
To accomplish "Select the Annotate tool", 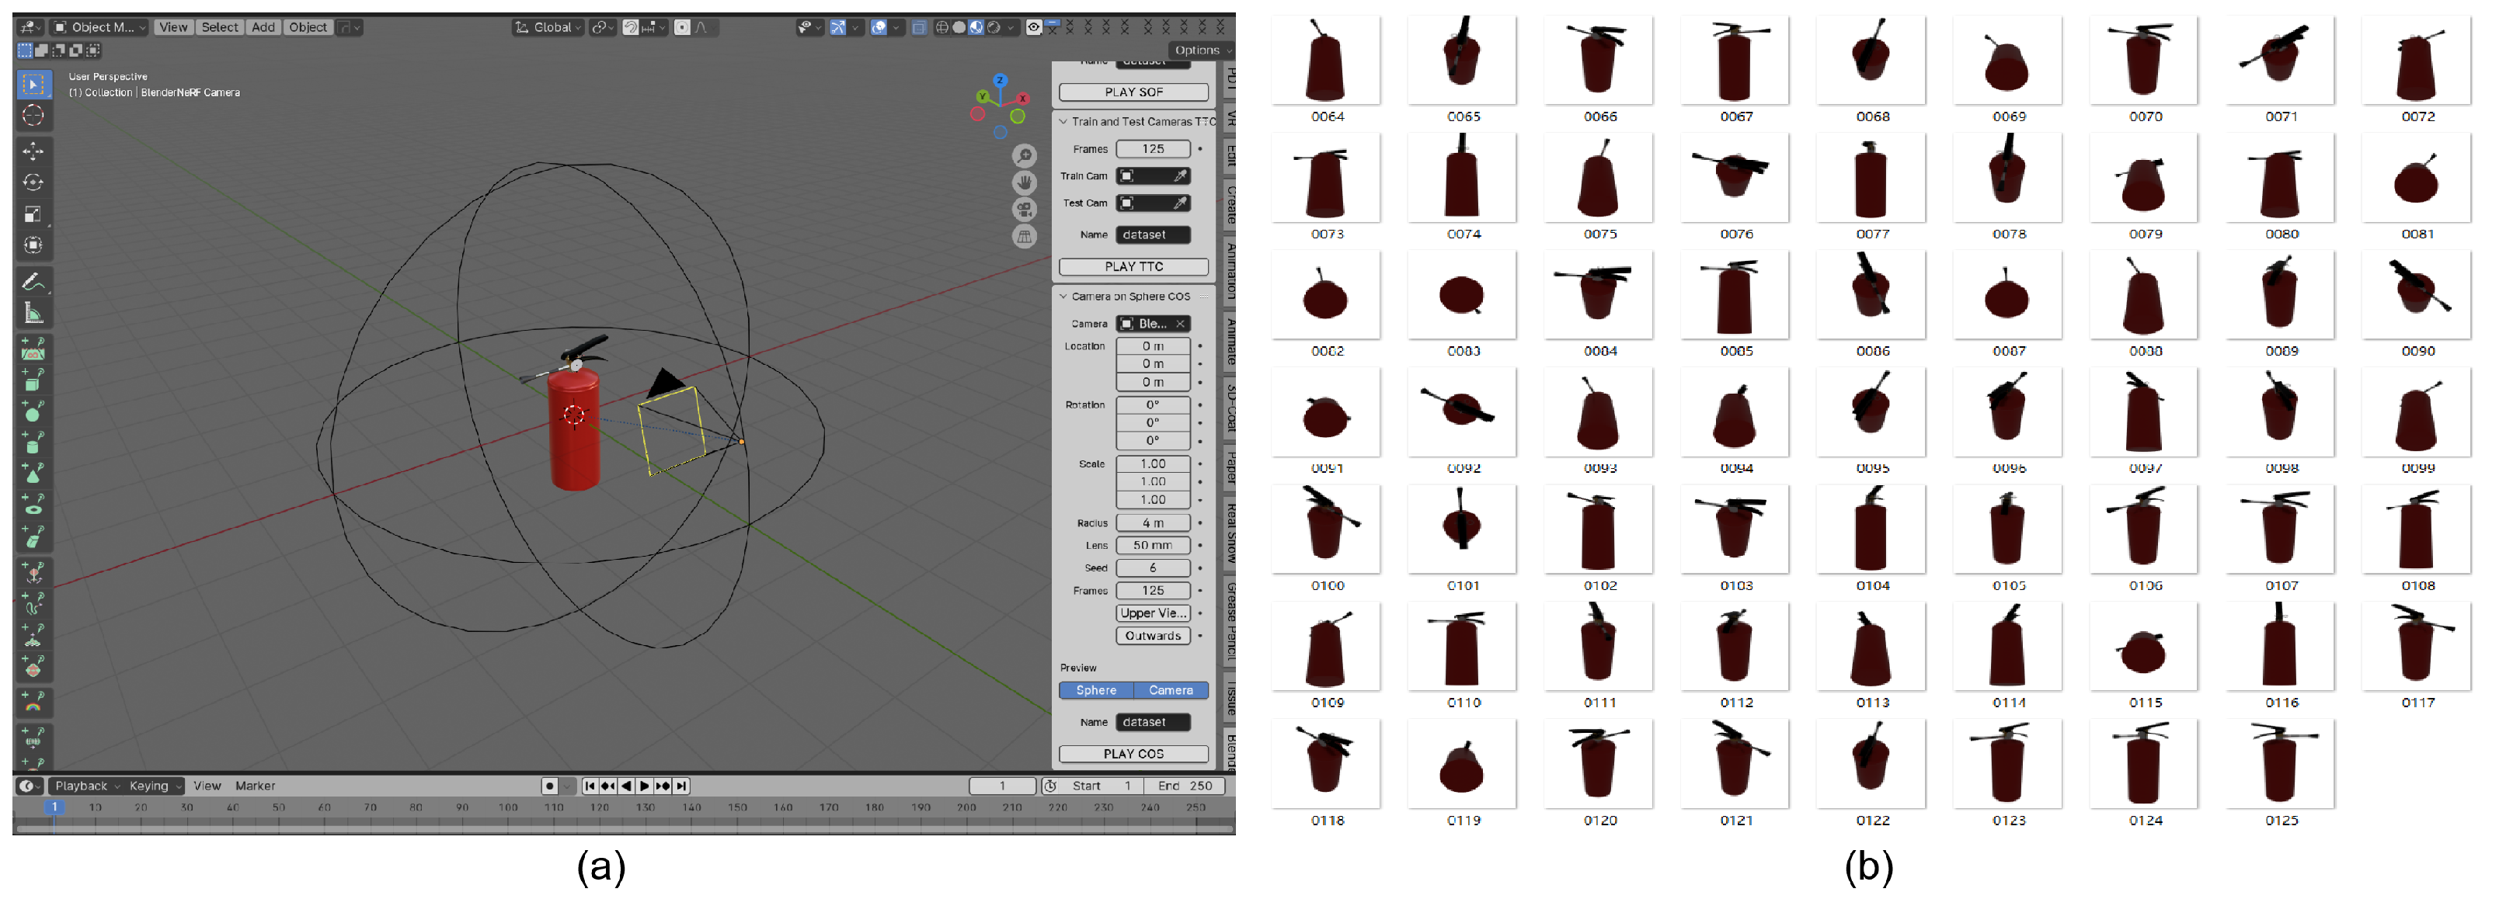I will (x=33, y=282).
